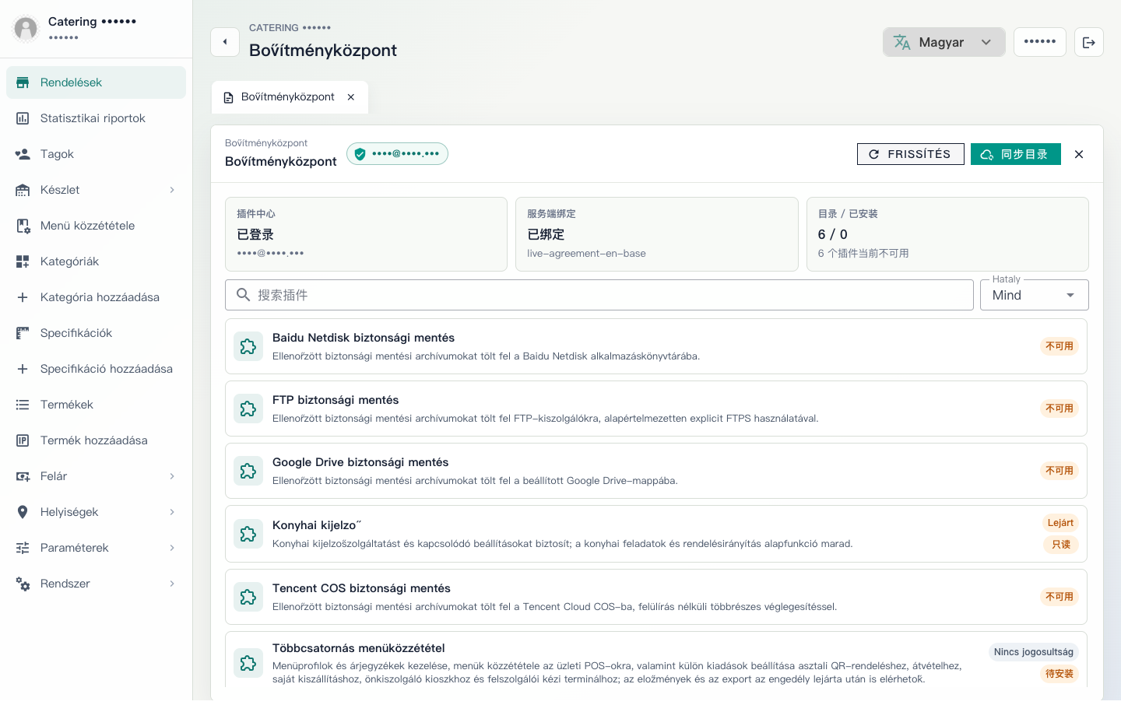Go to Tagok section

(96, 154)
